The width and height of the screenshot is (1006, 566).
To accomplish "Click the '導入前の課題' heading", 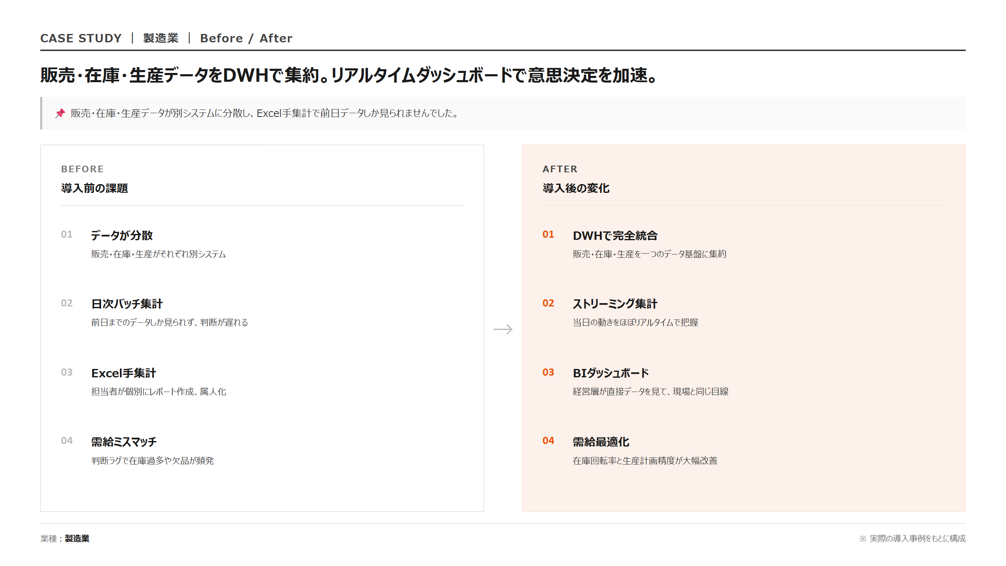I will coord(95,188).
